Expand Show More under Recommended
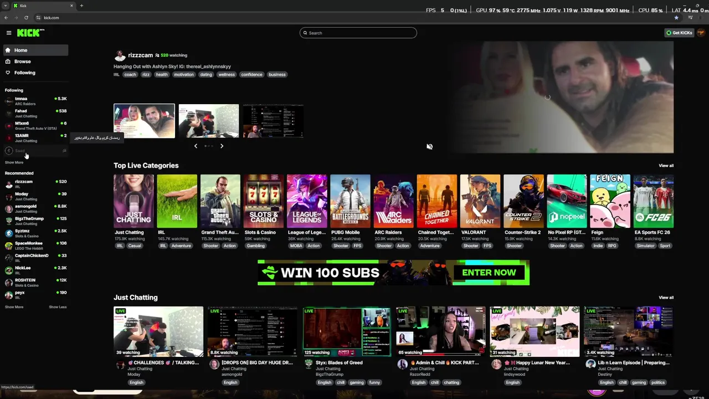Viewport: 709px width, 399px height. [14, 307]
